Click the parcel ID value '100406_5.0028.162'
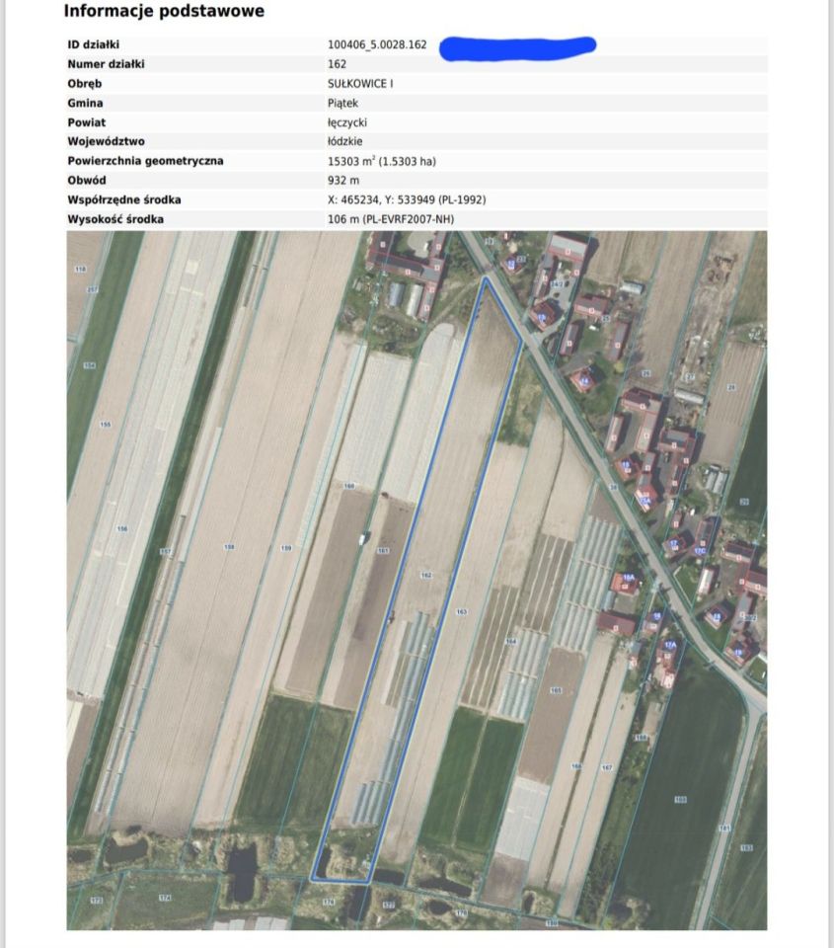 point(377,44)
